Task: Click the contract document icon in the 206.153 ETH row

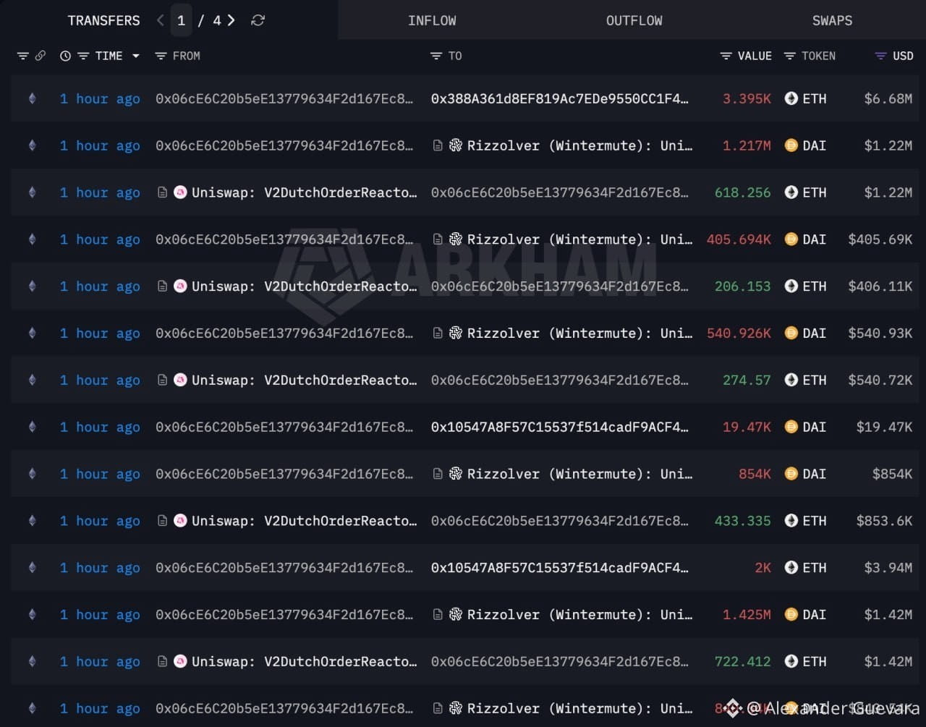Action: [x=163, y=286]
